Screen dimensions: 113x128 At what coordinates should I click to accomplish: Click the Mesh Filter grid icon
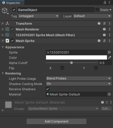click(7, 35)
